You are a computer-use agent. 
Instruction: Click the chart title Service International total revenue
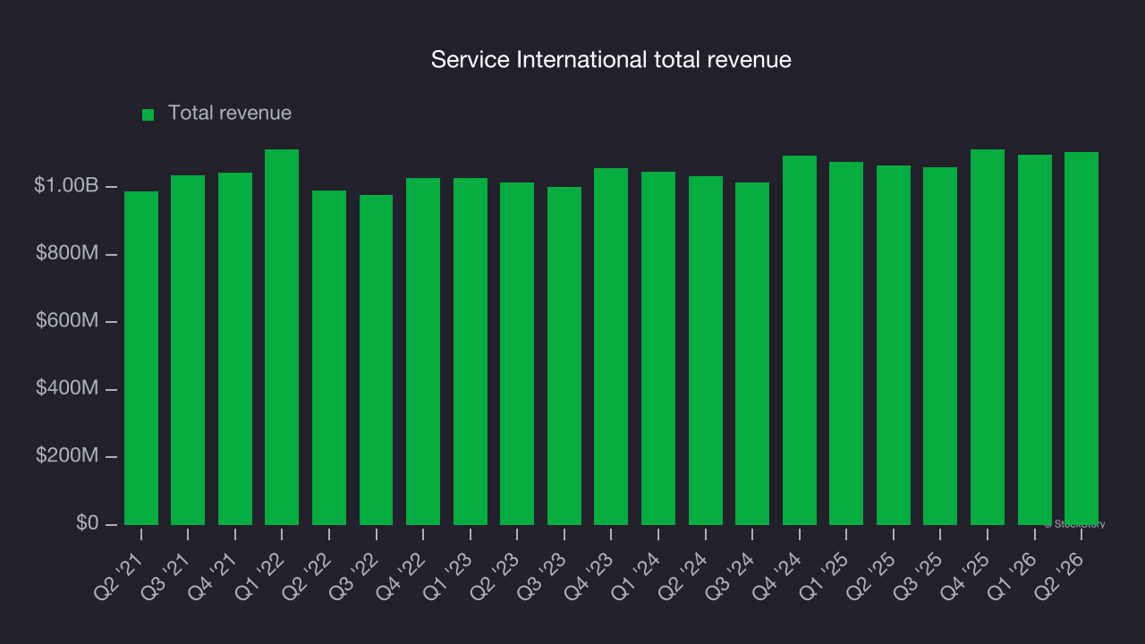[611, 60]
